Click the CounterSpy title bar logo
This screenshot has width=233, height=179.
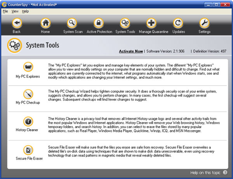pyautogui.click(x=4, y=5)
